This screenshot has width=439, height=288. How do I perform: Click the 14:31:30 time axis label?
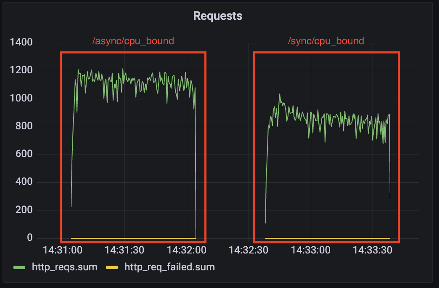pos(124,250)
